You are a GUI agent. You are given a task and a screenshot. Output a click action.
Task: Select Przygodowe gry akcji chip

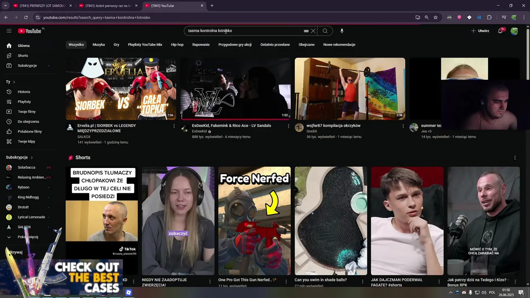(x=235, y=45)
